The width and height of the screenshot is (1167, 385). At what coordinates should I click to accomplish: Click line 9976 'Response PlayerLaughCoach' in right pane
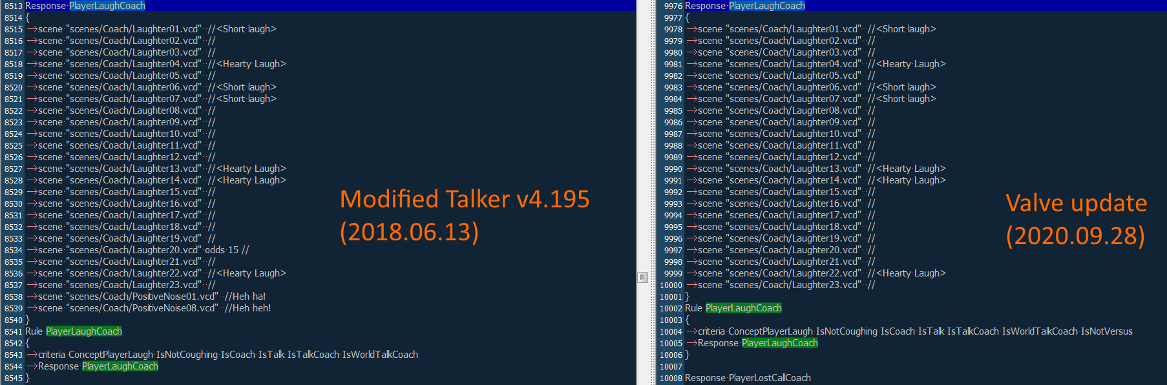tap(745, 6)
